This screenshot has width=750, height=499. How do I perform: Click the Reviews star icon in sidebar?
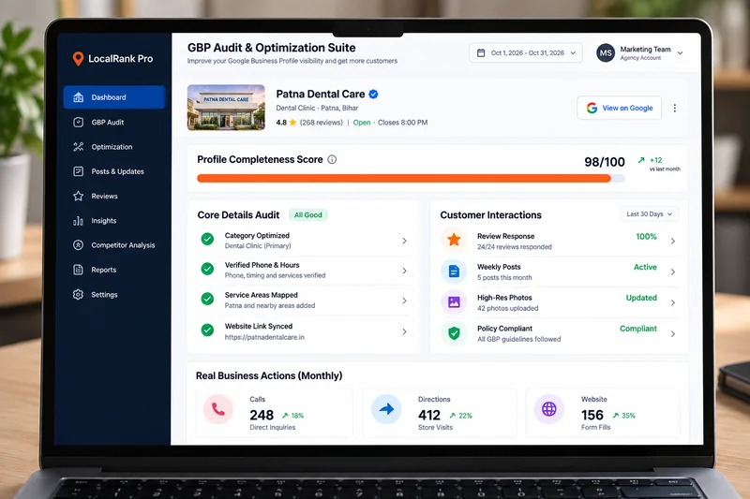(x=79, y=196)
